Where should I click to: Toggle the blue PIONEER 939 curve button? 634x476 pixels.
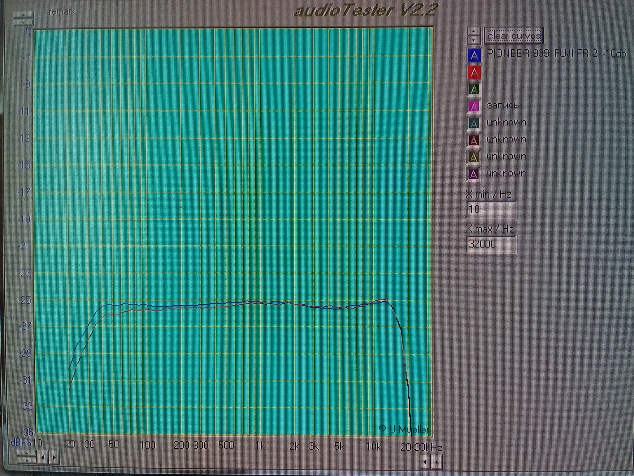474,55
